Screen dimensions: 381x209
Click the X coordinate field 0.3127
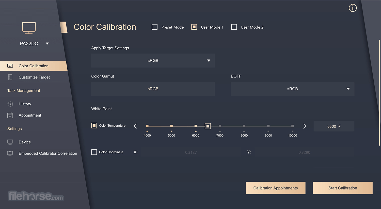(191, 152)
